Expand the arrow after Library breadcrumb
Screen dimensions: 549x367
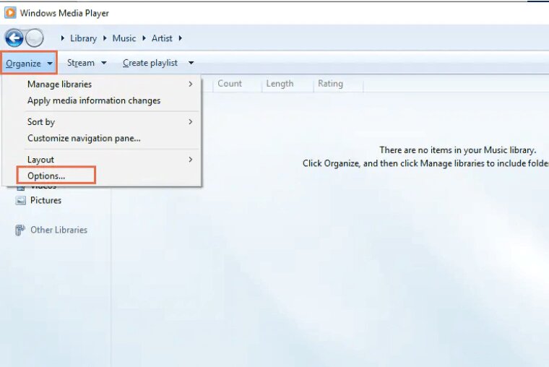click(105, 38)
